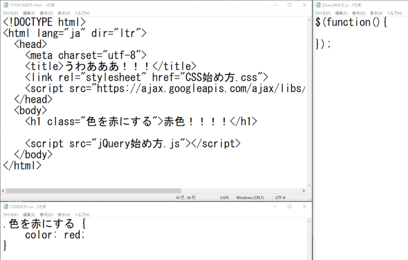The height and width of the screenshot is (260, 408).
Task: Open ヘルプ(H) menu in HTML始め方.html window
Action: tap(82, 13)
